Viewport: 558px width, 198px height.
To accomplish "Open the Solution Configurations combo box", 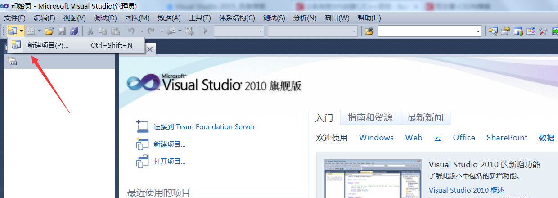I will tap(239, 31).
